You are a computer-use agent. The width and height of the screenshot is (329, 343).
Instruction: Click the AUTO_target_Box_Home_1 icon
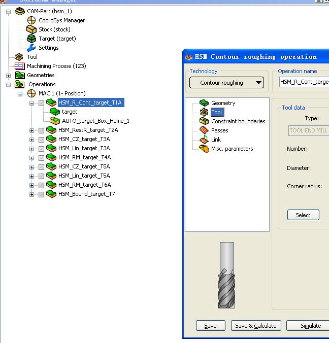coord(55,121)
